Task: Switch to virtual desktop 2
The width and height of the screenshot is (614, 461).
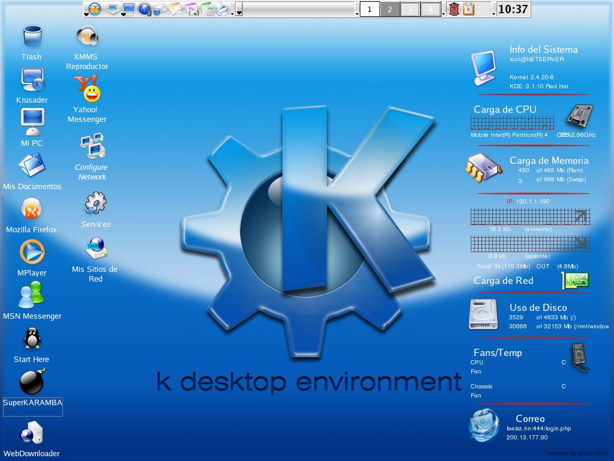Action: click(390, 9)
